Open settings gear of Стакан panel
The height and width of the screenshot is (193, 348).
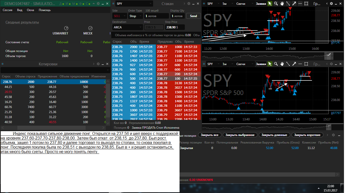click(x=189, y=4)
